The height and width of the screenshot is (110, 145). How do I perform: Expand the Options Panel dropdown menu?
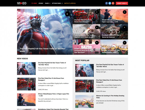57,3
